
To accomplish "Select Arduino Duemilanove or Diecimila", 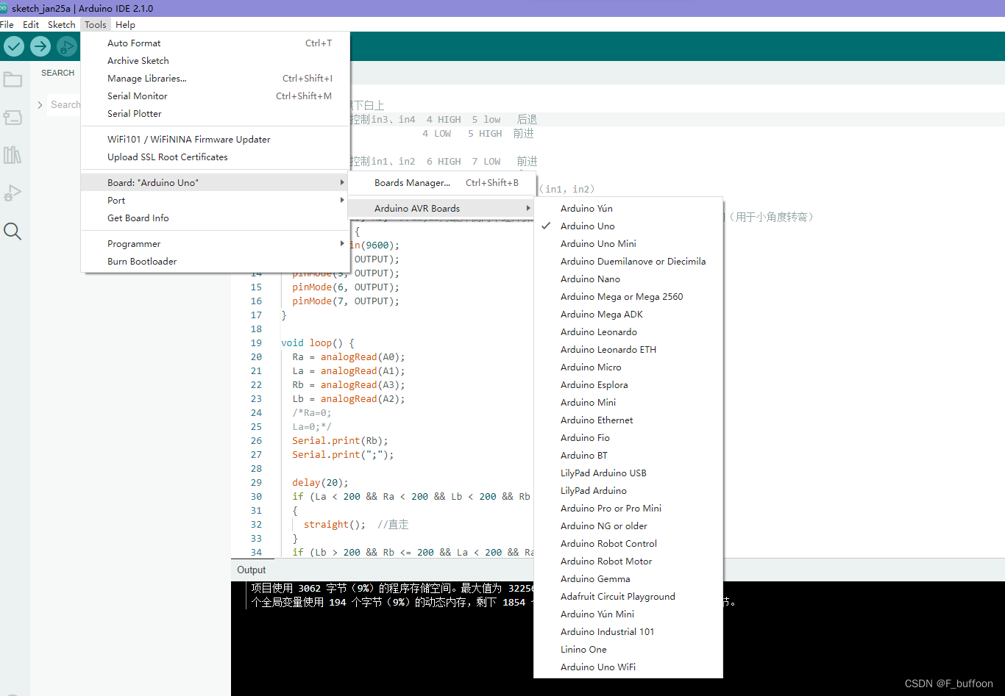I will (x=628, y=261).
